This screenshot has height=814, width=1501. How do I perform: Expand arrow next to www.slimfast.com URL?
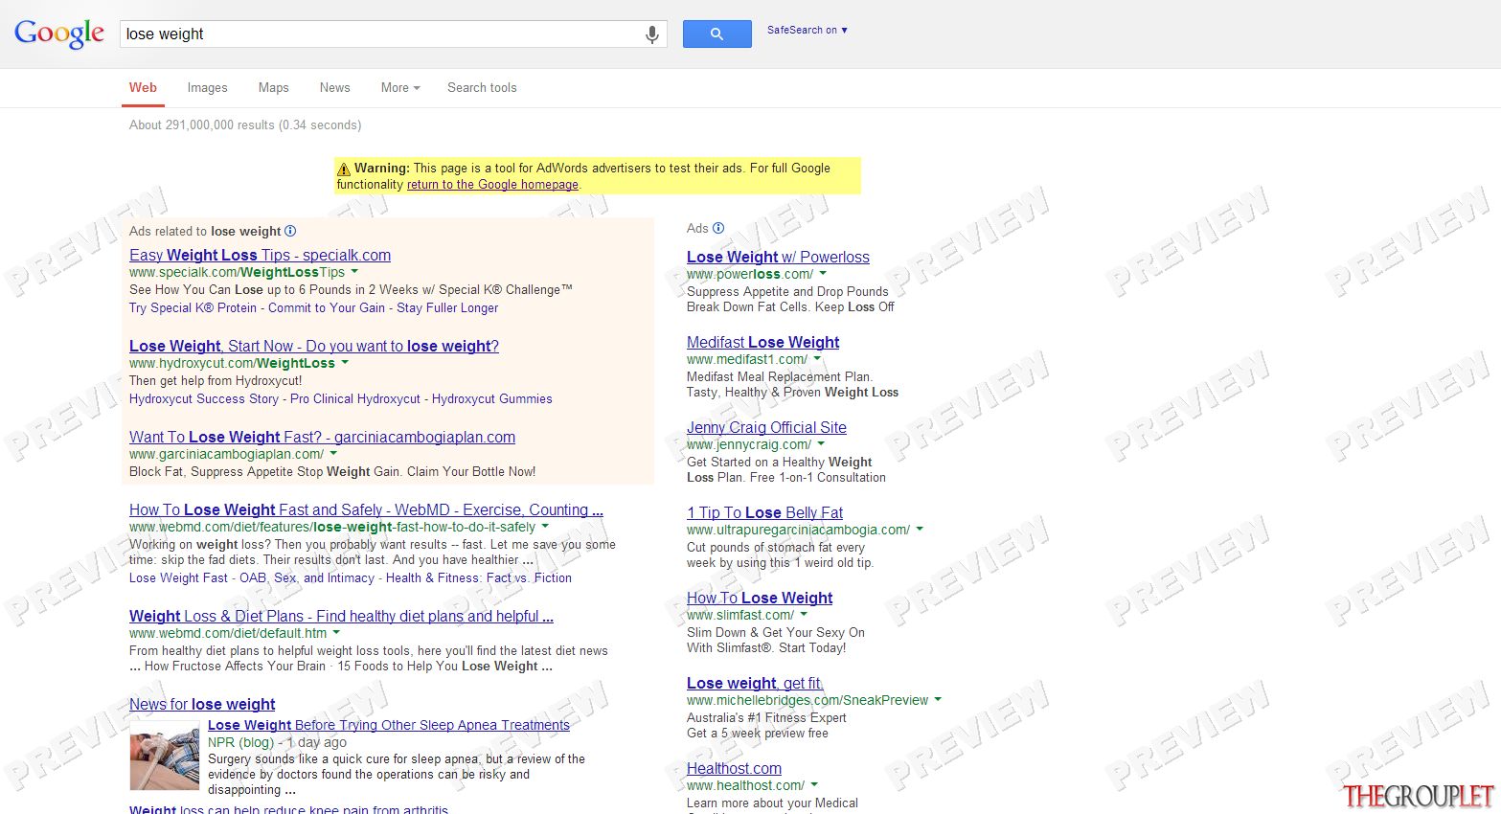pyautogui.click(x=804, y=615)
